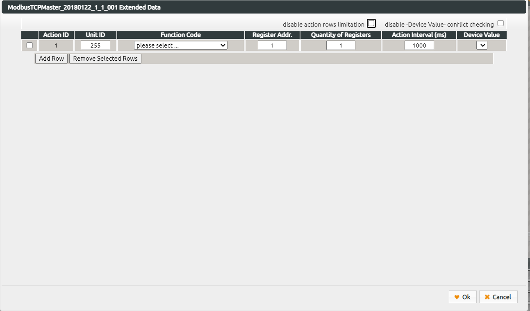This screenshot has width=530, height=311.
Task: Select the Register Addr input field
Action: [272, 45]
